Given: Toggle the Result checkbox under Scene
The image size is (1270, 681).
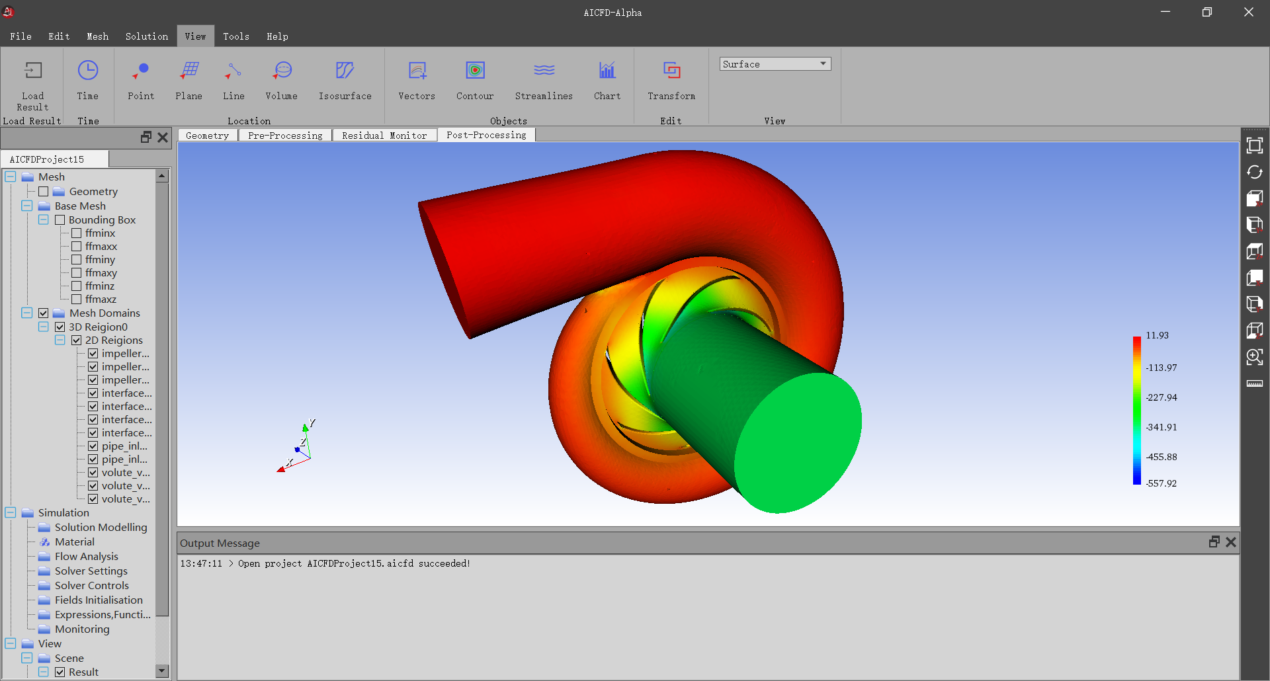Looking at the screenshot, I should [60, 672].
